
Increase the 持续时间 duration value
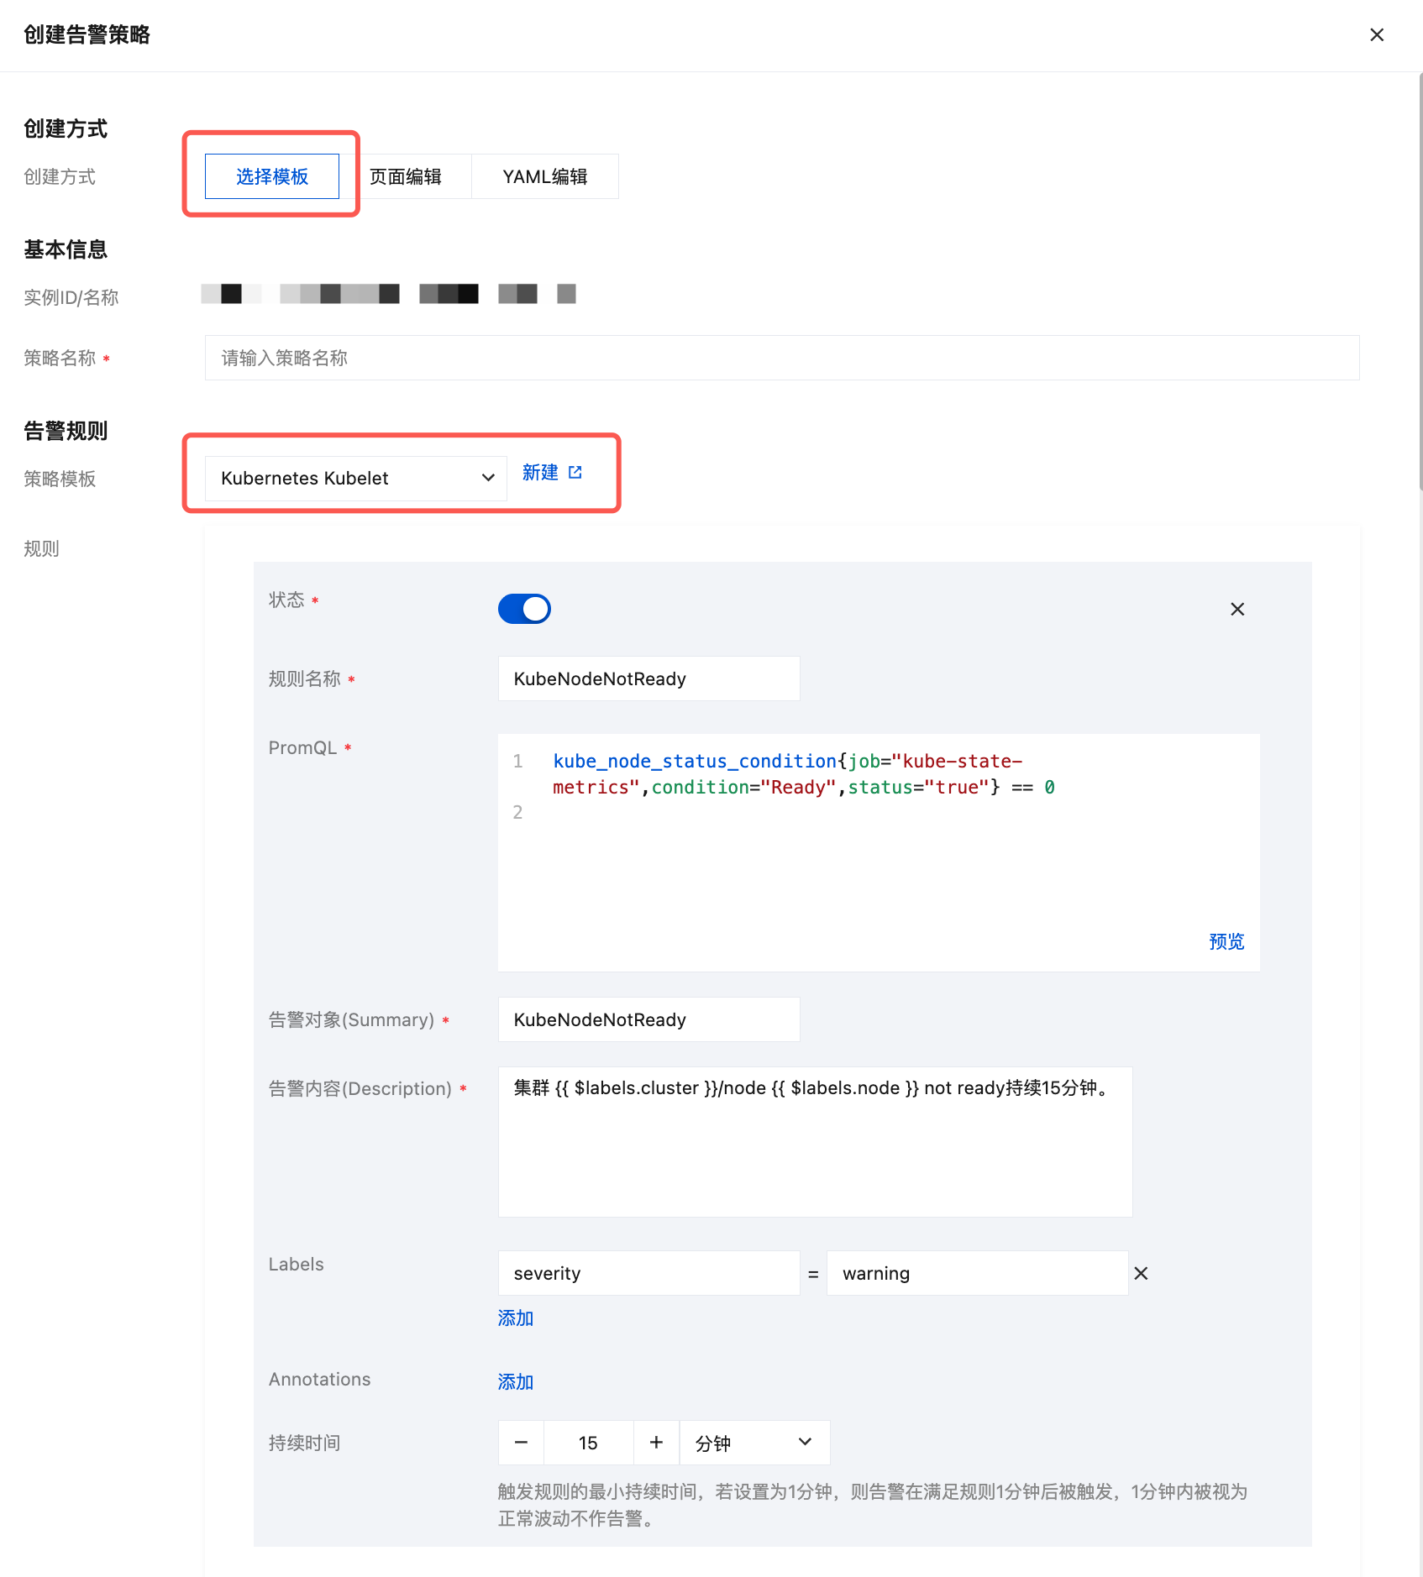[657, 1443]
